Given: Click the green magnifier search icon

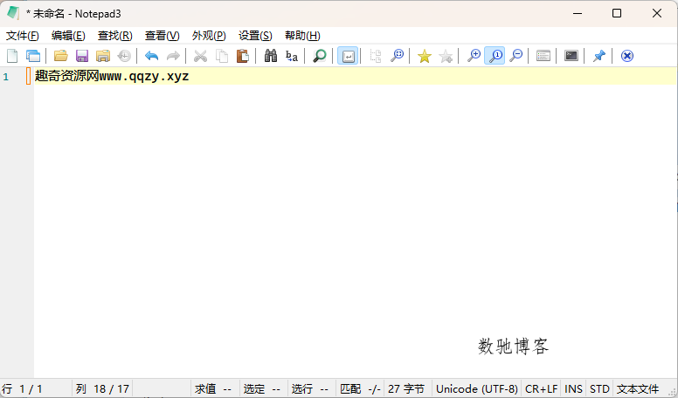Looking at the screenshot, I should 320,56.
